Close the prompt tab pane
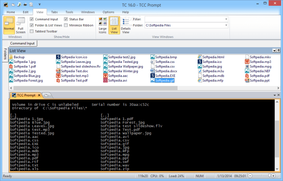Image resolution: width=283 pixels, height=181 pixels. point(278,95)
